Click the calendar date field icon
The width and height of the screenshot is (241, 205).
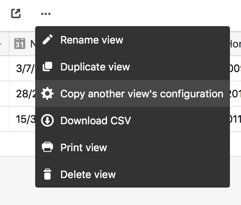pyautogui.click(x=20, y=44)
